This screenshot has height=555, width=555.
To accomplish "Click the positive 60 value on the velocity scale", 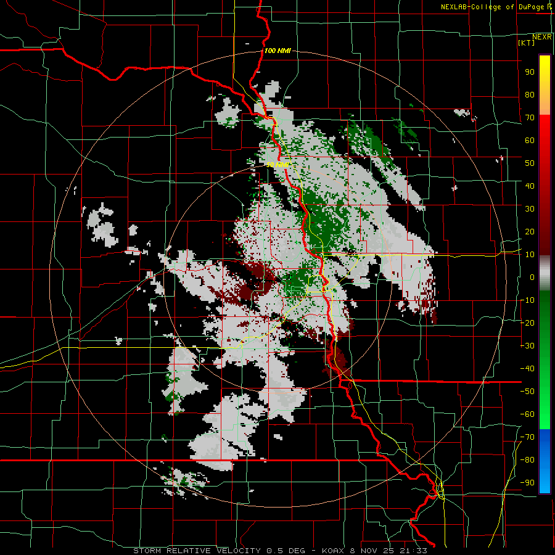I will click(530, 140).
